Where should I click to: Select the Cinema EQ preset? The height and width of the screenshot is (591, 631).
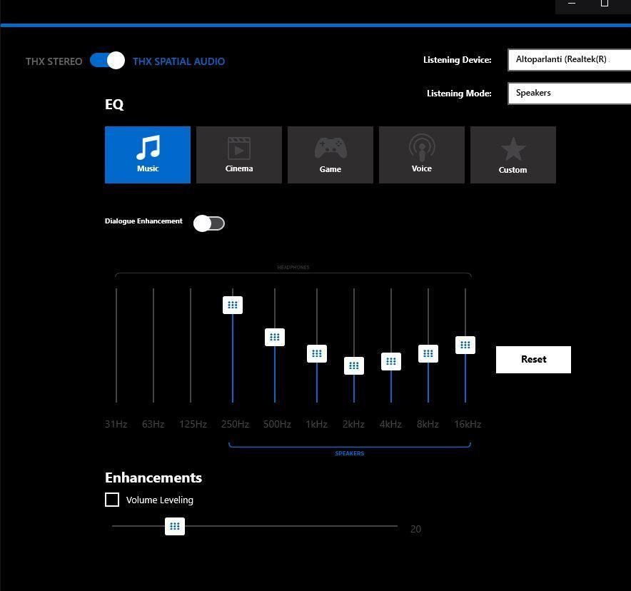point(239,155)
